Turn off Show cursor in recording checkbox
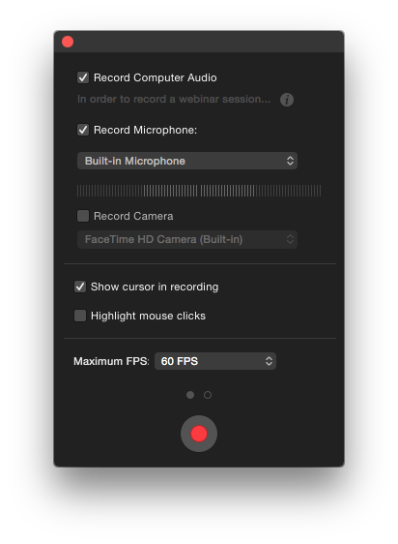 (x=80, y=287)
